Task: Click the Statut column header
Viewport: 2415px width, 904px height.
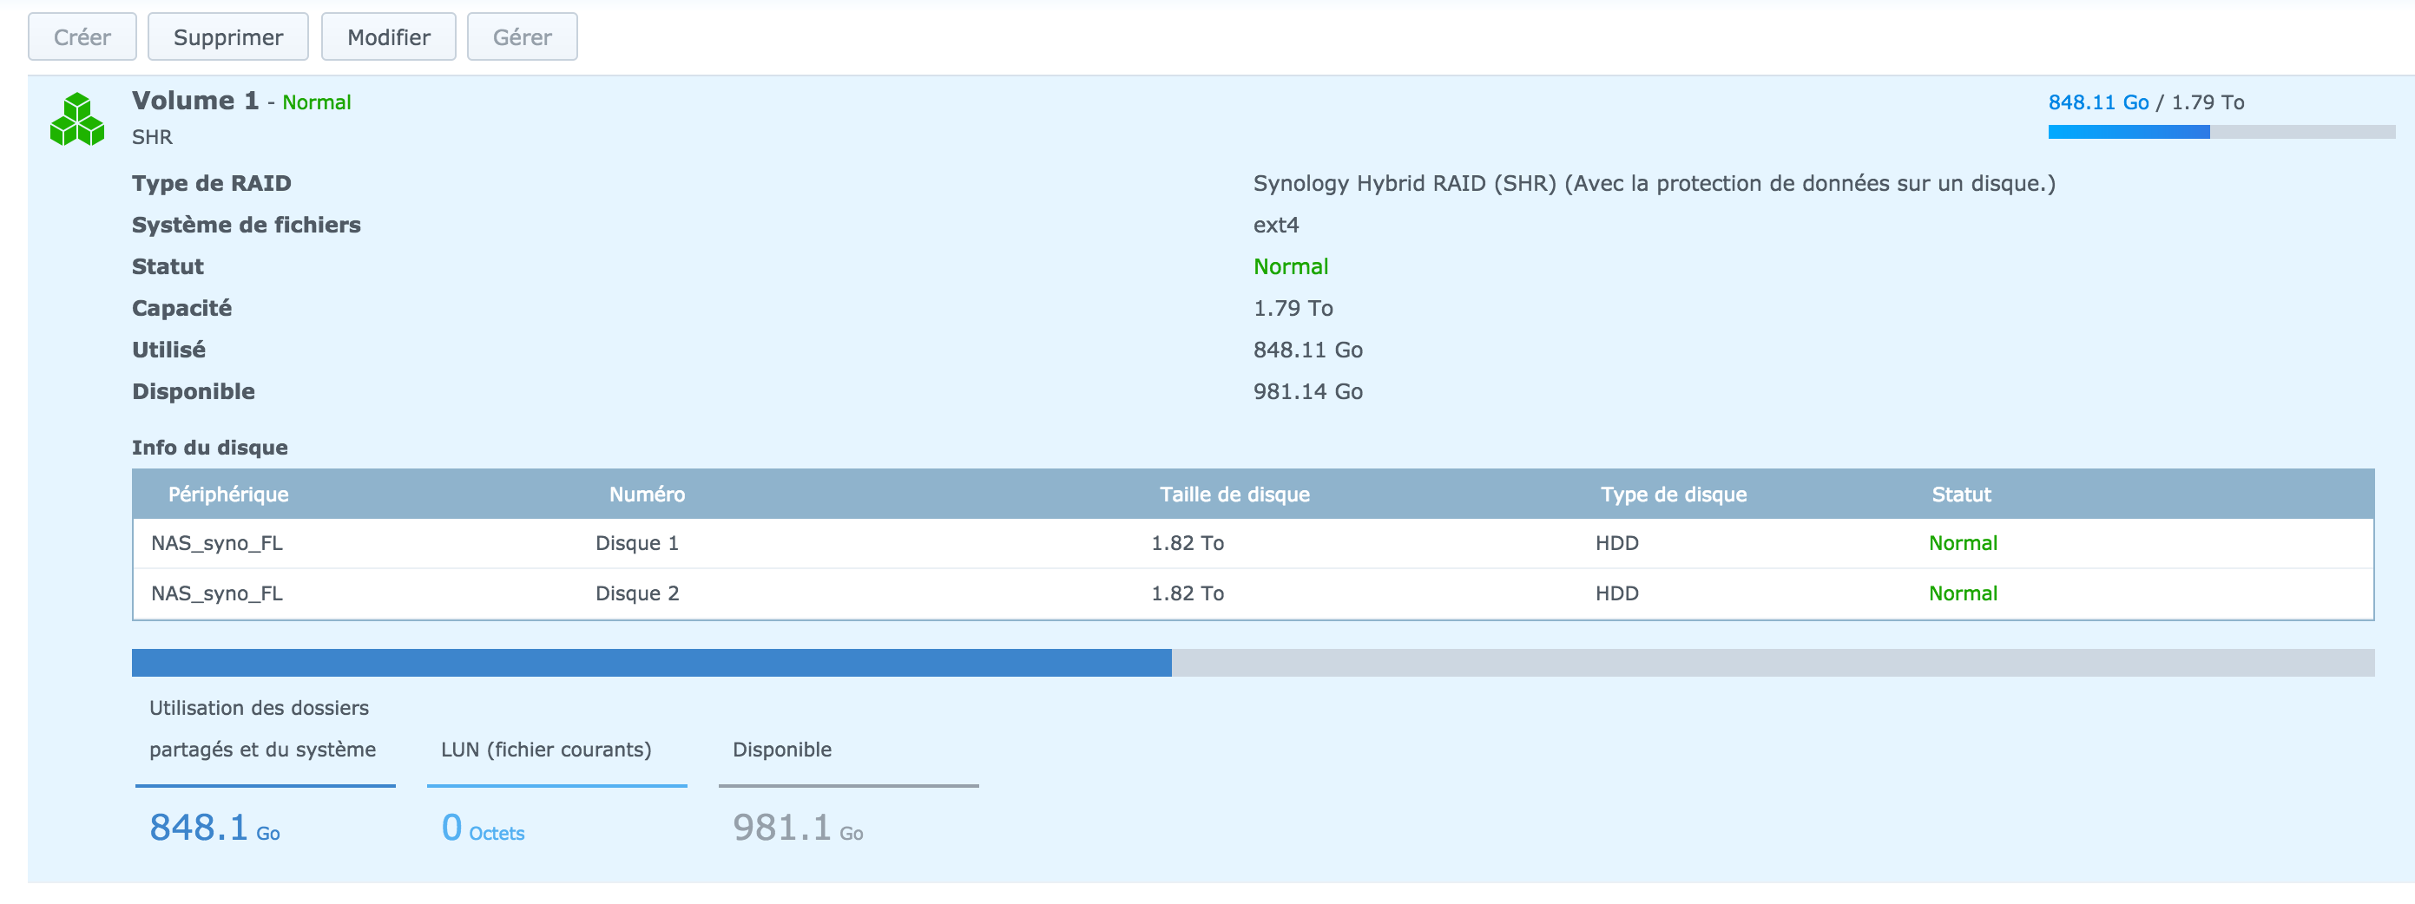Action: click(1960, 495)
